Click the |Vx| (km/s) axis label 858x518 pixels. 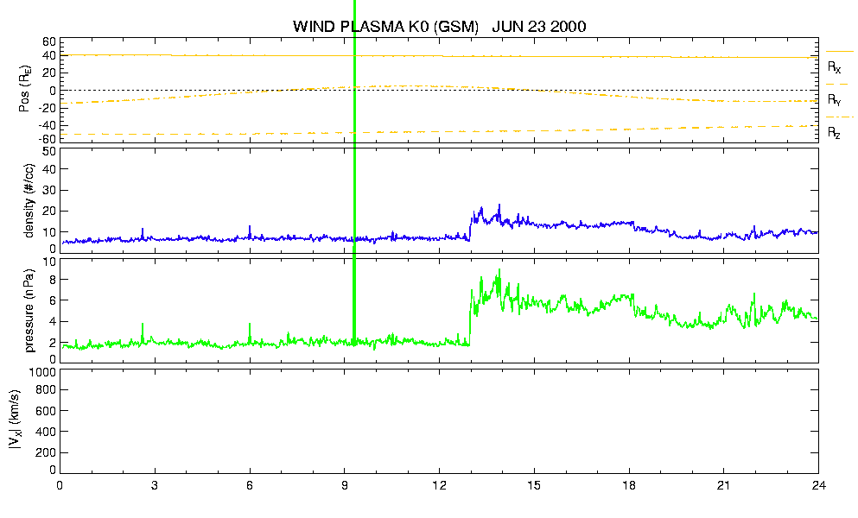[x=16, y=420]
